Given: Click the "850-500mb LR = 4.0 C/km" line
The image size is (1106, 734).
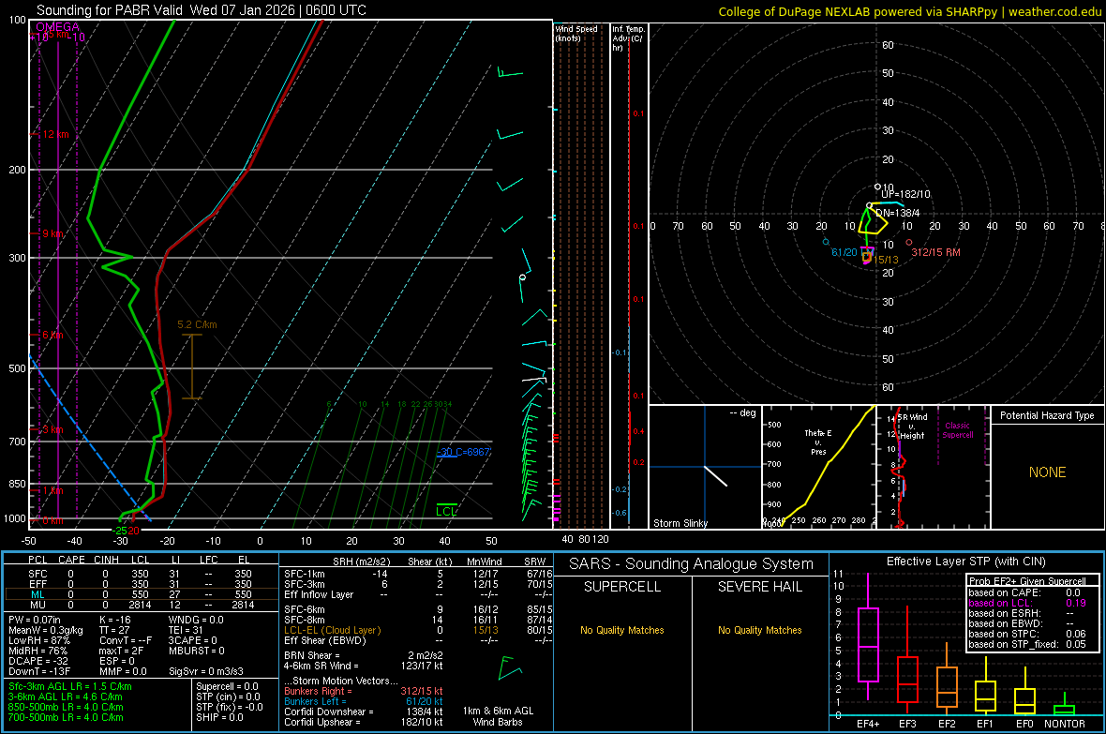Looking at the screenshot, I should [x=66, y=707].
